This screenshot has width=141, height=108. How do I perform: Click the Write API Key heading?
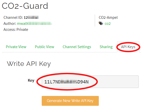[x=29, y=64]
